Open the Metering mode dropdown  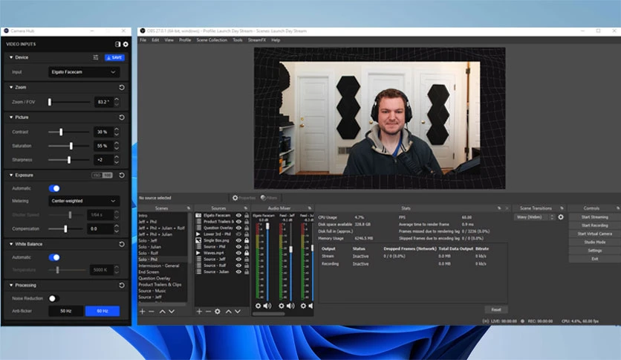(84, 201)
